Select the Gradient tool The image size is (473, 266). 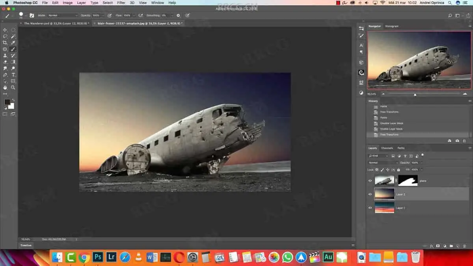point(13,62)
